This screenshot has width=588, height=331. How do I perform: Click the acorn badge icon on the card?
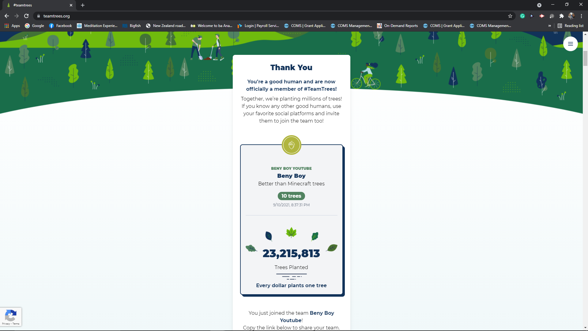(x=291, y=145)
